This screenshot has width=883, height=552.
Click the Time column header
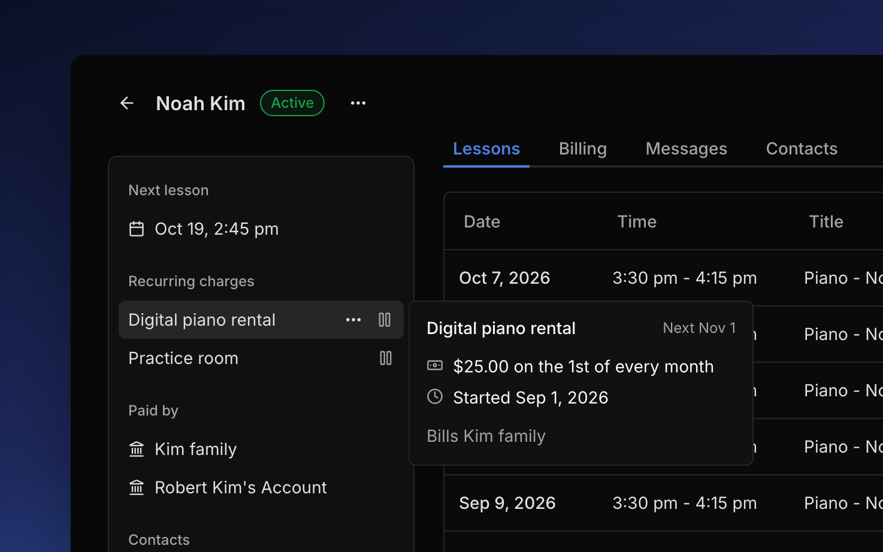(637, 222)
